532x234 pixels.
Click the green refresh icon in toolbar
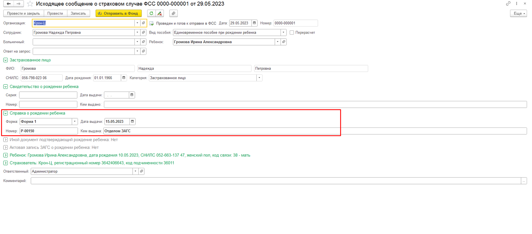coord(151,13)
